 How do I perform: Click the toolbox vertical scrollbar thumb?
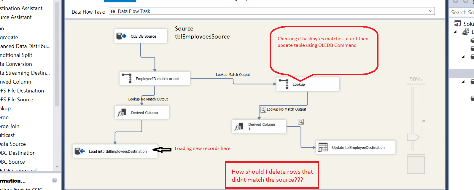[57, 54]
